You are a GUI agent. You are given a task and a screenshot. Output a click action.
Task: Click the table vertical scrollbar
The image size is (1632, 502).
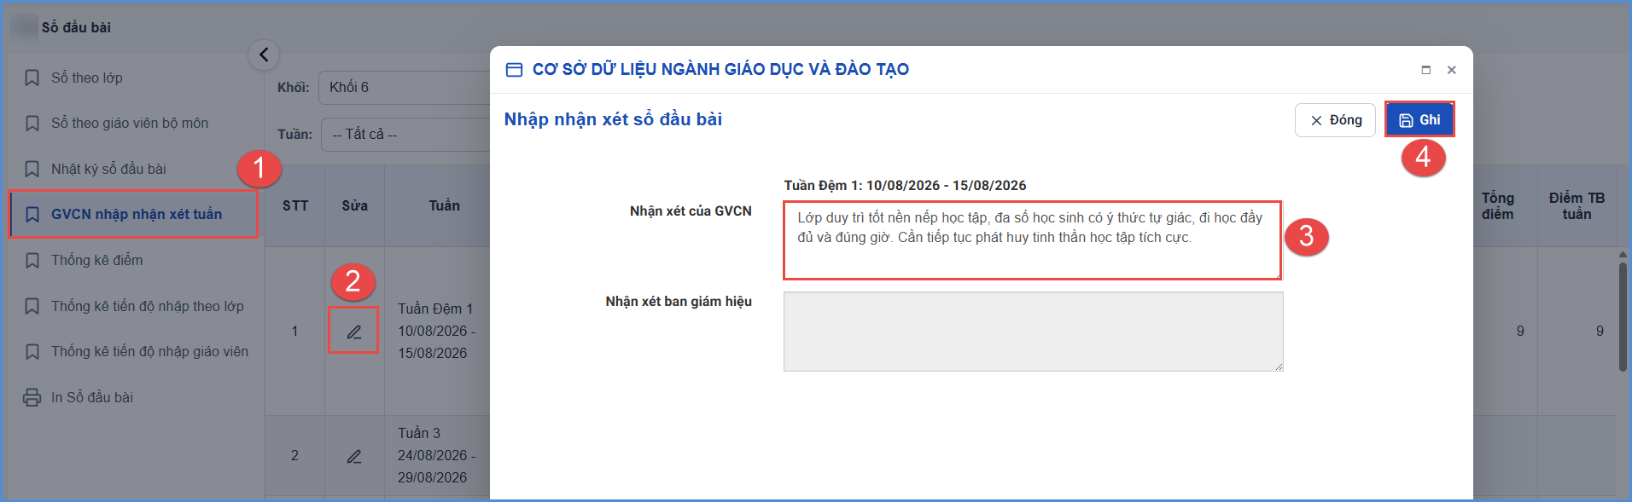[1623, 315]
